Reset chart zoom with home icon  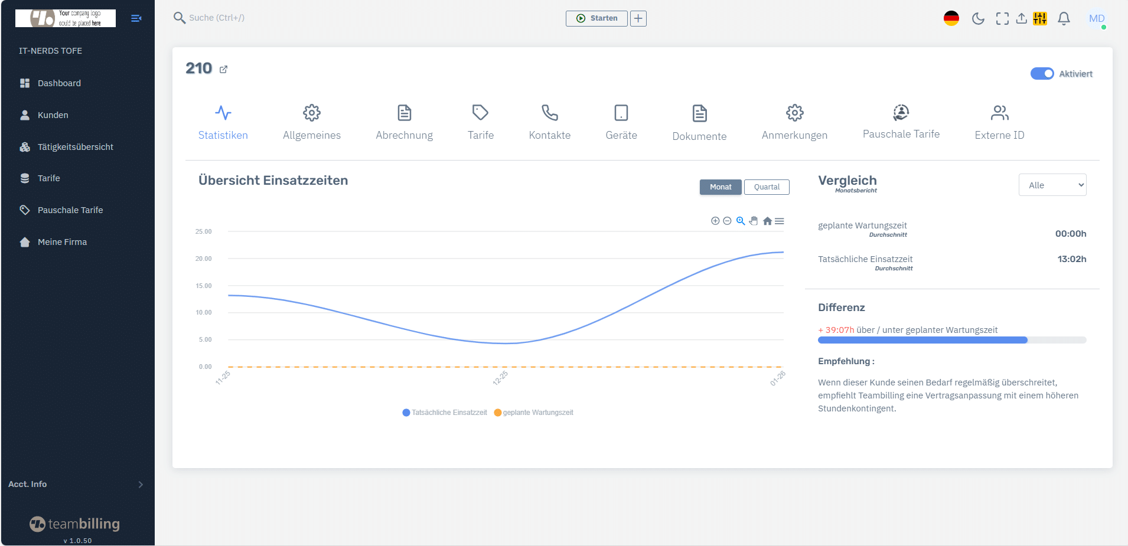(x=767, y=221)
